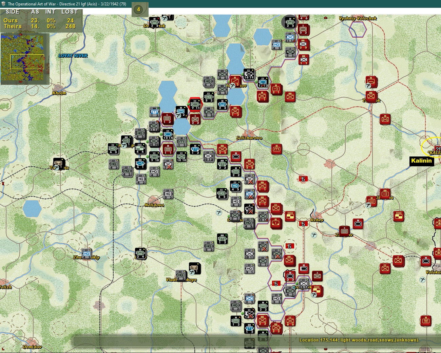Select the black air unit beside Vladimirskoye
Image resolution: width=441 pixels, height=353 pixels.
click(x=195, y=268)
